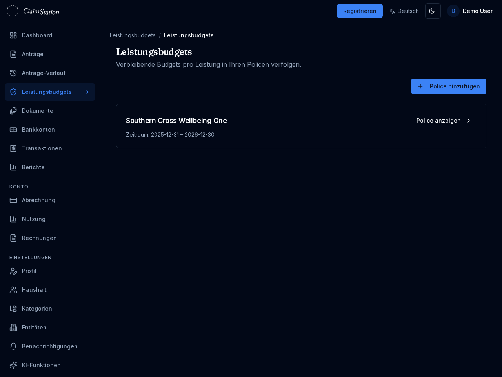The width and height of the screenshot is (502, 377).
Task: Go to Abrechnung in sidebar
Action: (38, 200)
